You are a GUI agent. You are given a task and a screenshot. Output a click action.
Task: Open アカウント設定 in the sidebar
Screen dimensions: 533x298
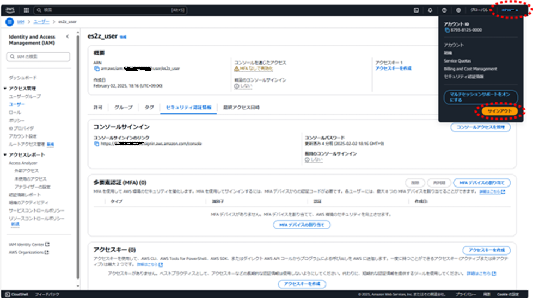pyautogui.click(x=22, y=136)
